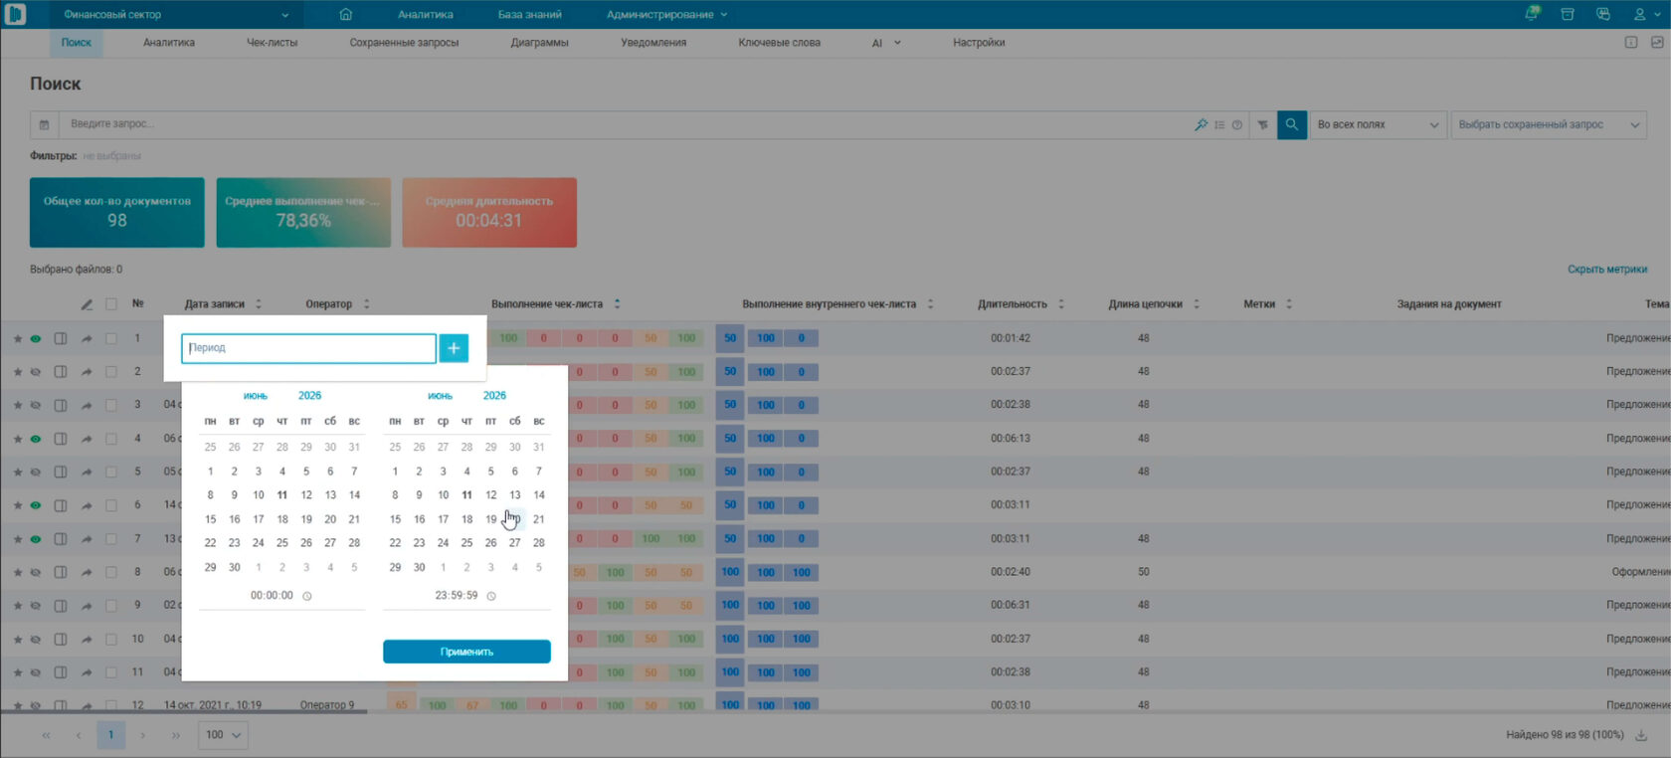Star the first record in the table
1671x758 pixels.
pos(18,338)
